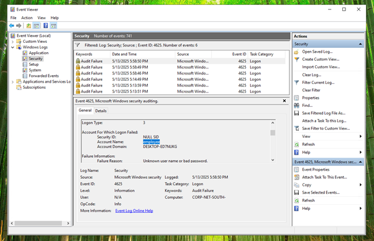Close the event preview pane with X
This screenshot has height=241, width=374.
pos(285,101)
